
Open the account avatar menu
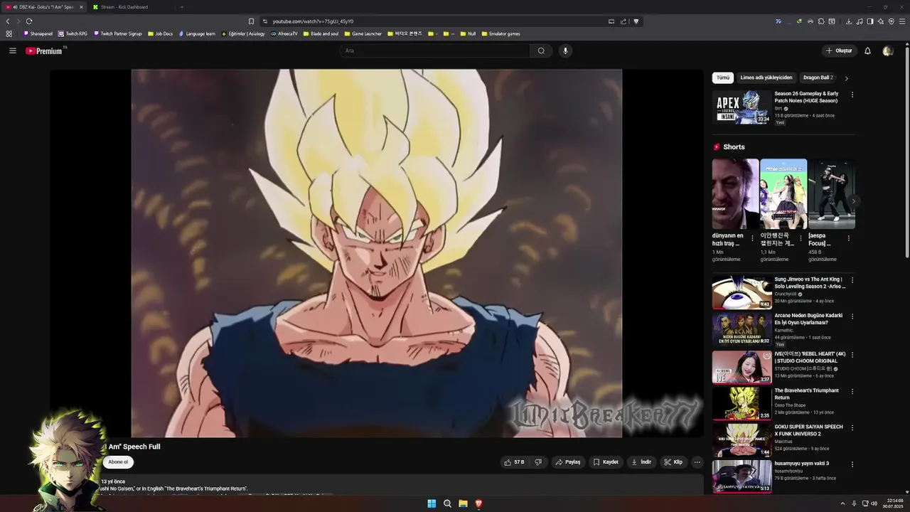[887, 50]
